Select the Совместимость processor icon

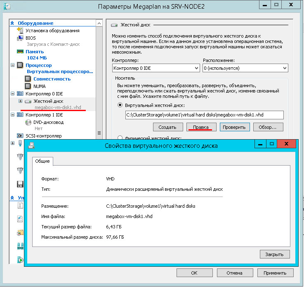point(28,79)
